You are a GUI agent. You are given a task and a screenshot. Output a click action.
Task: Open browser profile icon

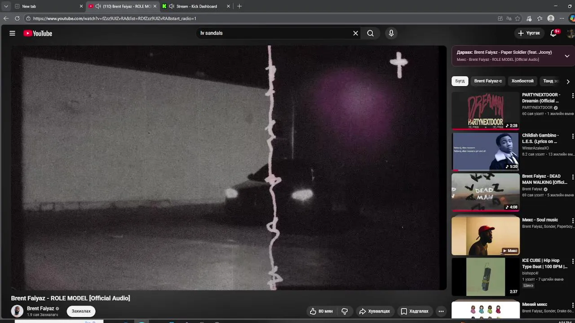point(551,18)
